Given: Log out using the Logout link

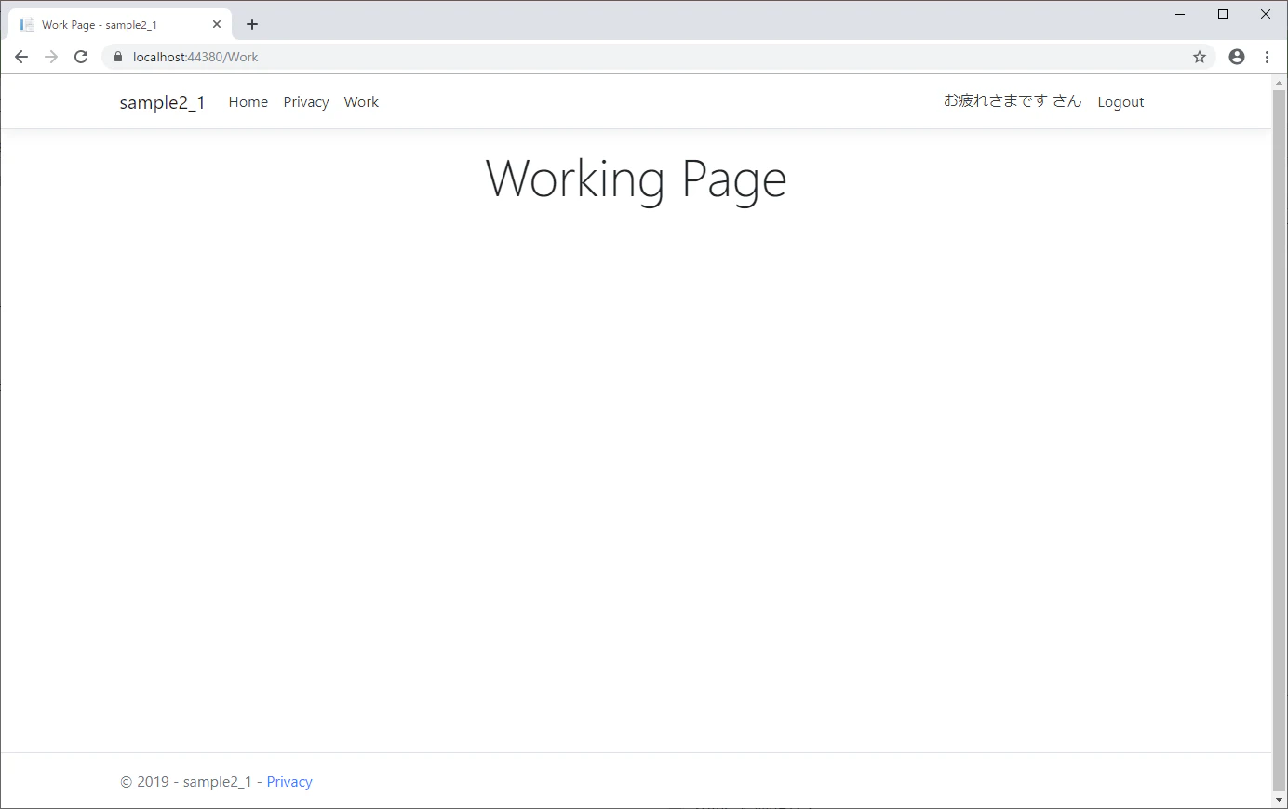Looking at the screenshot, I should coord(1120,102).
